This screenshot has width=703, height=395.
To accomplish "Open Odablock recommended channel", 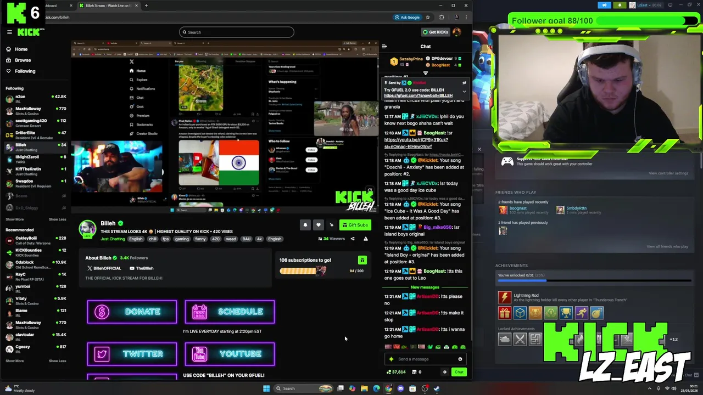I will pyautogui.click(x=36, y=264).
